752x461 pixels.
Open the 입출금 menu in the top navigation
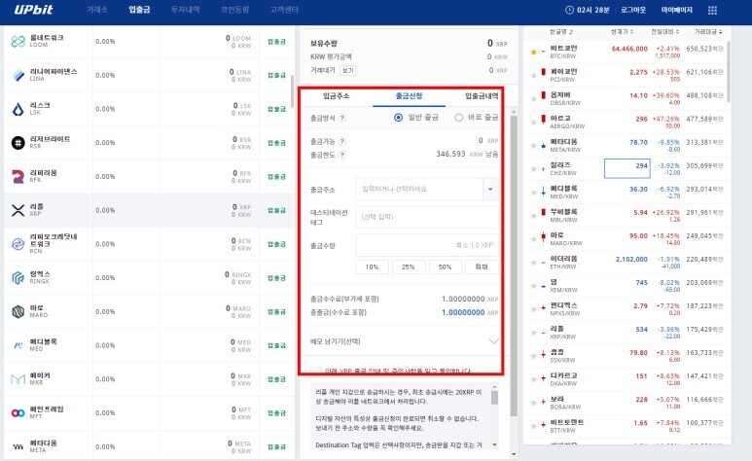(x=139, y=10)
